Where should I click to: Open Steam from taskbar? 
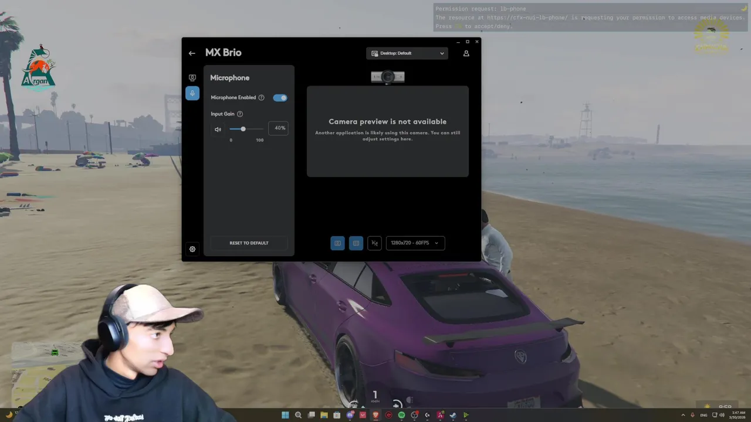tap(453, 415)
